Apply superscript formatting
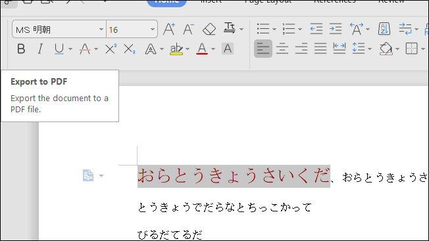This screenshot has width=429, height=241. 111,49
